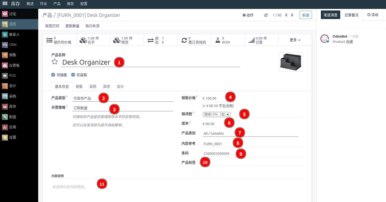Open 已售 sold stat button

(x=262, y=40)
